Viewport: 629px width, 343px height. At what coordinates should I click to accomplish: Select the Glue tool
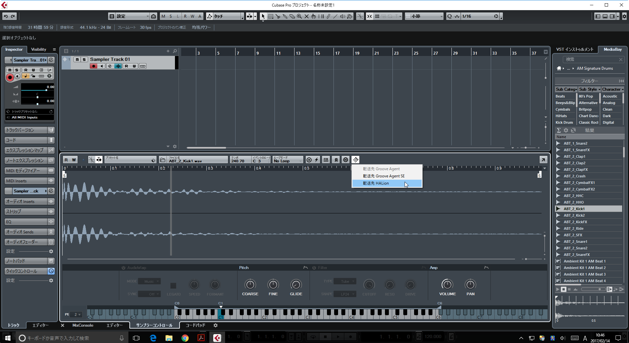(285, 16)
